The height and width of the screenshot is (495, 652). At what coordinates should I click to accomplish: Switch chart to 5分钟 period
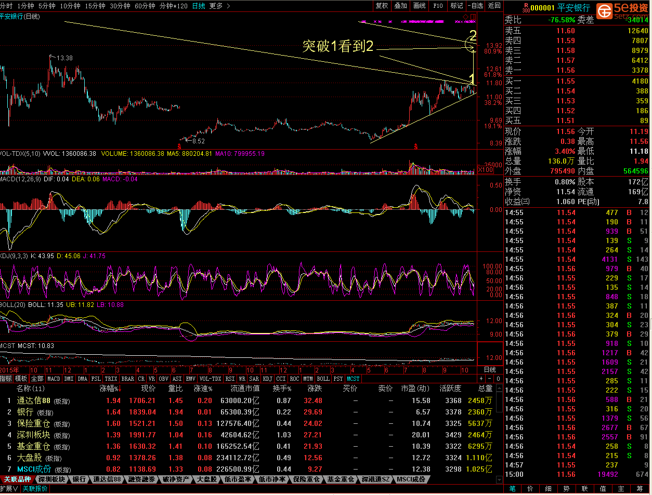[x=47, y=6]
